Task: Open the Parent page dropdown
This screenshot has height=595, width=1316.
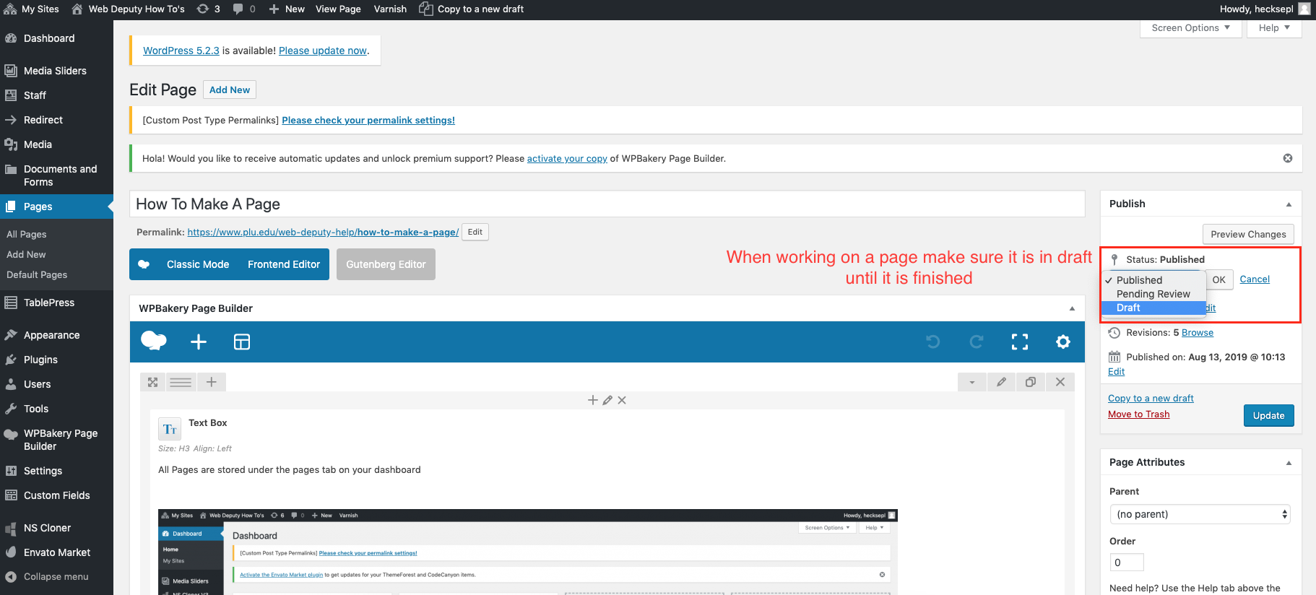Action: pyautogui.click(x=1200, y=514)
